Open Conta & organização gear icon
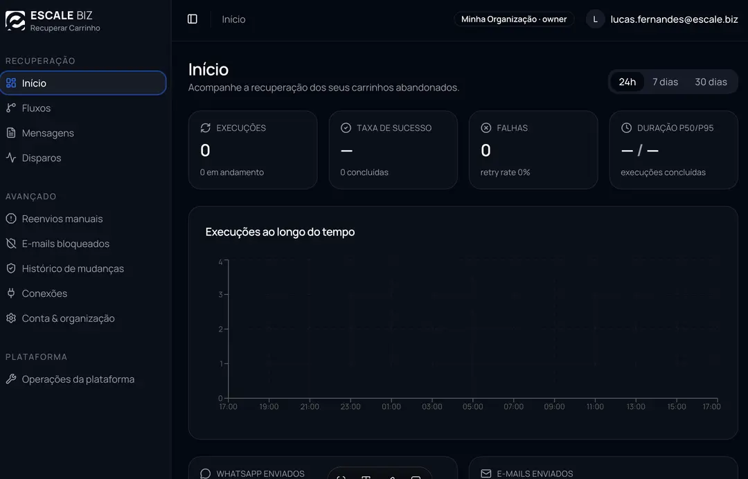The width and height of the screenshot is (748, 479). point(11,318)
